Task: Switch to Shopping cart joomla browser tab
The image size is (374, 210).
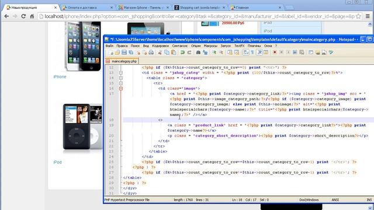Action: click(200, 8)
